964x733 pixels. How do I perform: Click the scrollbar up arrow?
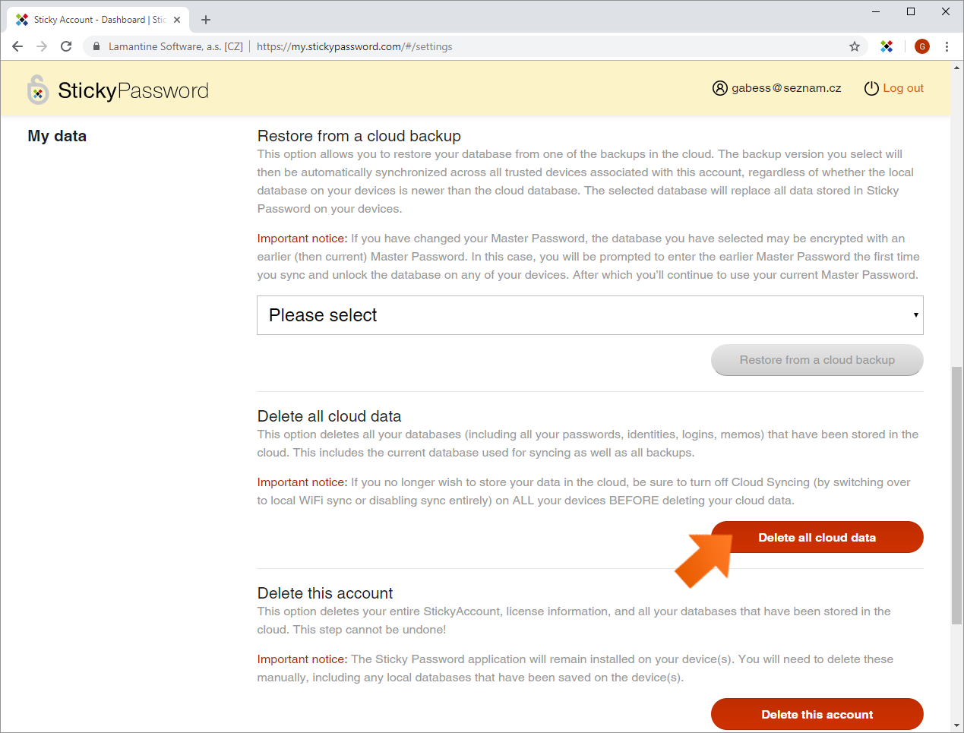click(957, 68)
